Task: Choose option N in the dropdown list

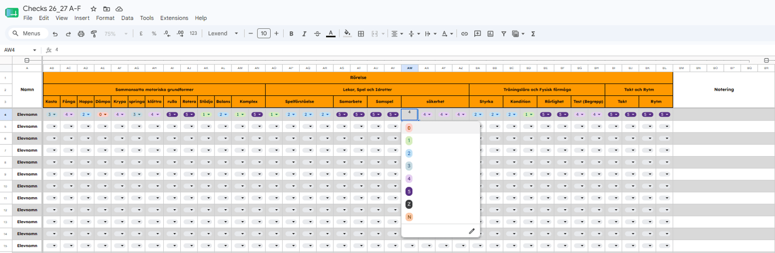Action: click(x=441, y=217)
